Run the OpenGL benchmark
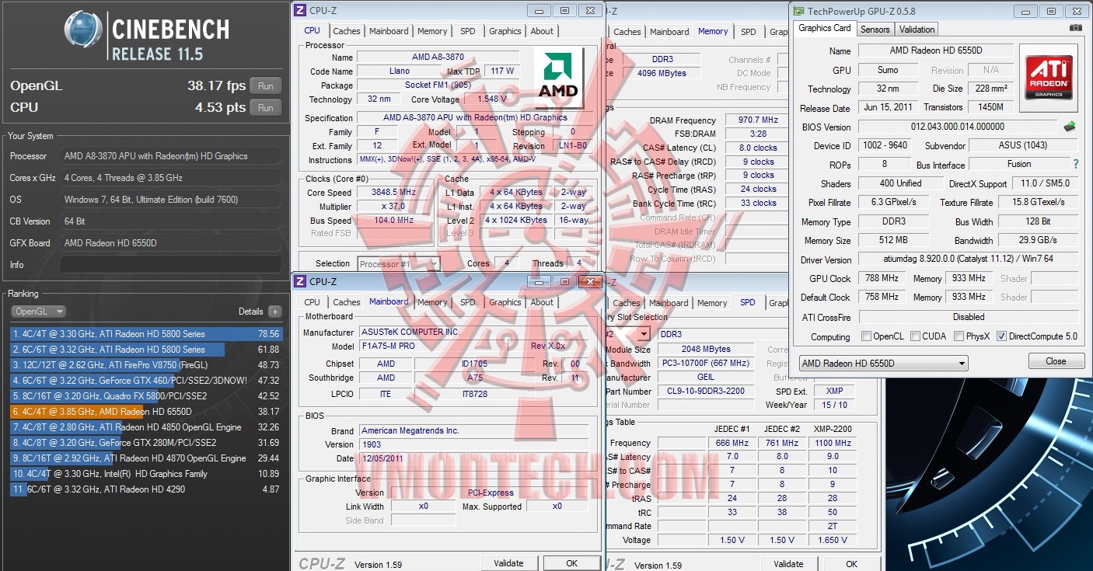This screenshot has width=1093, height=571. pyautogui.click(x=266, y=86)
